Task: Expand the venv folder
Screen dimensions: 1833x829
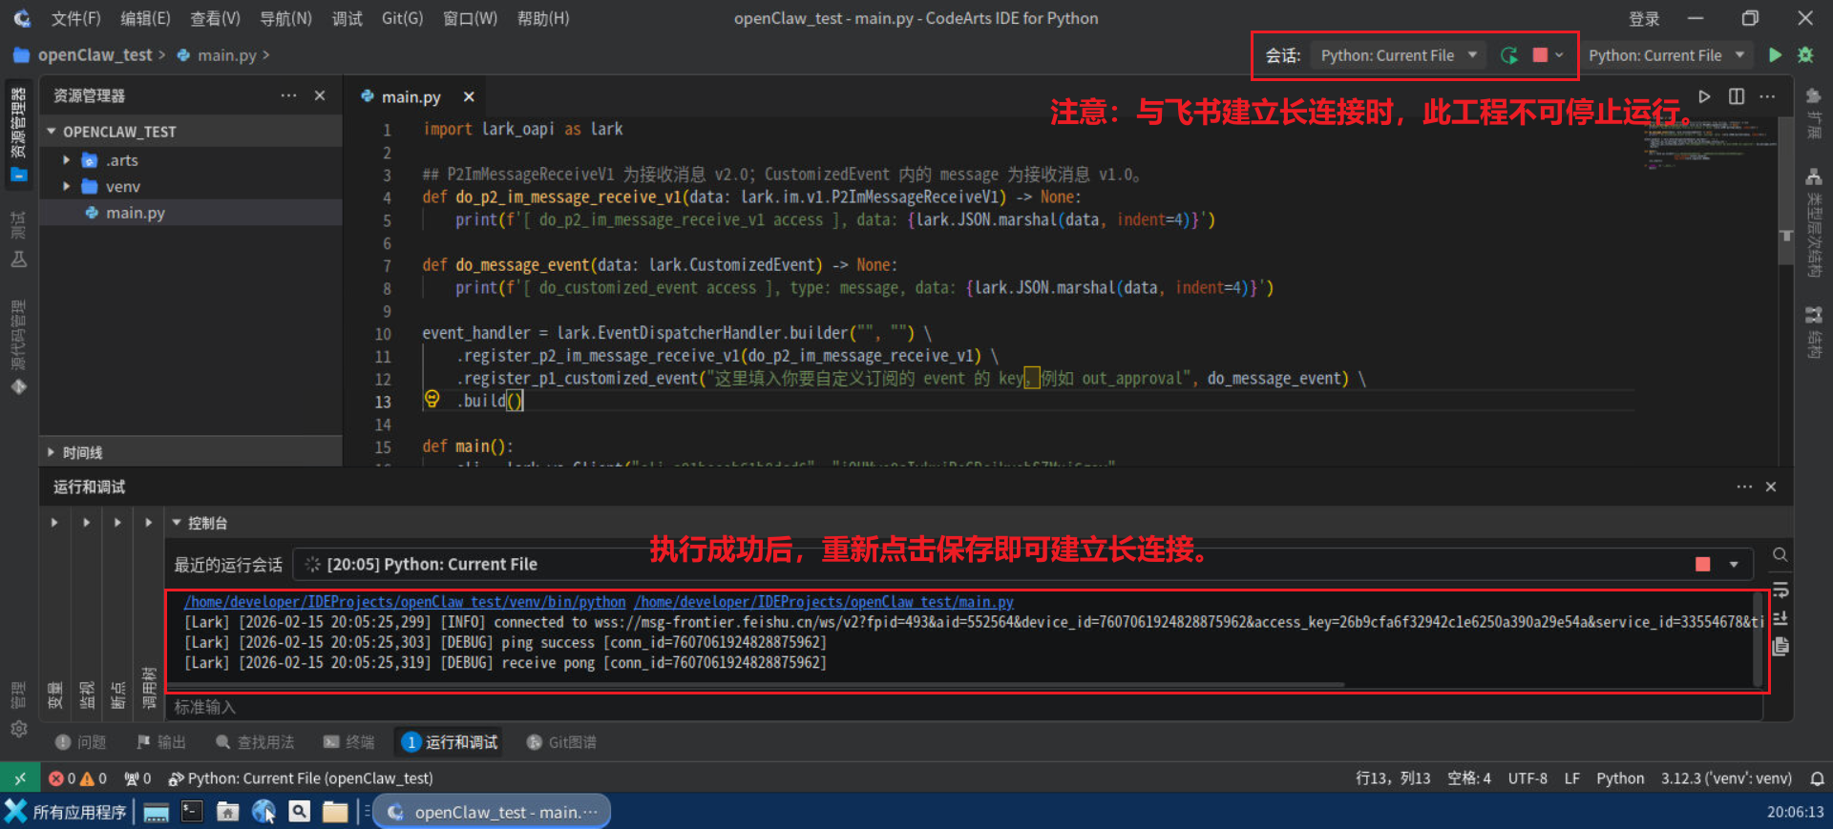Action: click(x=66, y=186)
